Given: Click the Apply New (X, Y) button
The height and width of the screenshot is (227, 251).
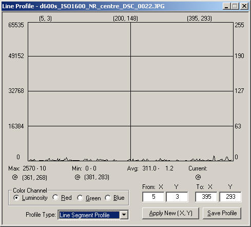Looking at the screenshot, I should (x=170, y=213).
